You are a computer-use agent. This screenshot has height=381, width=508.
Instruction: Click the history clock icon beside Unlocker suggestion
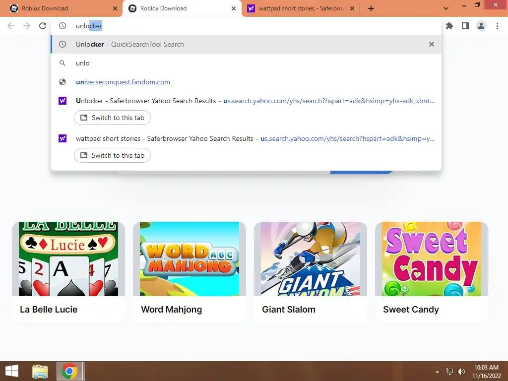(63, 44)
